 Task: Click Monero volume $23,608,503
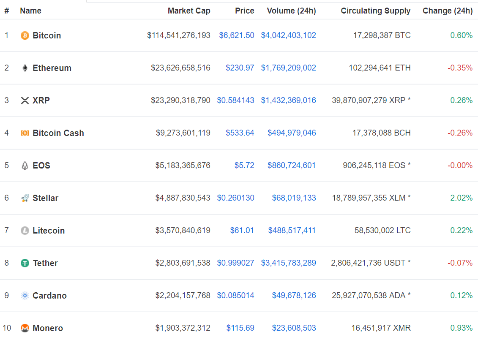[294, 328]
